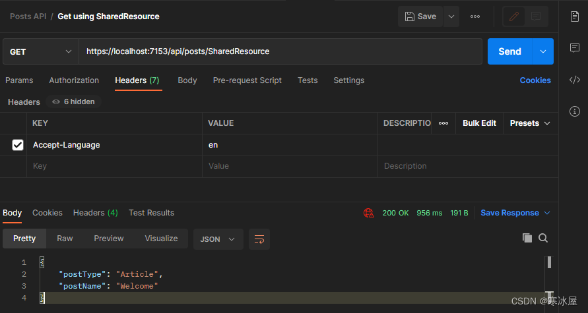The width and height of the screenshot is (588, 313).
Task: Click the Accept-Language key cell
Action: [115, 145]
